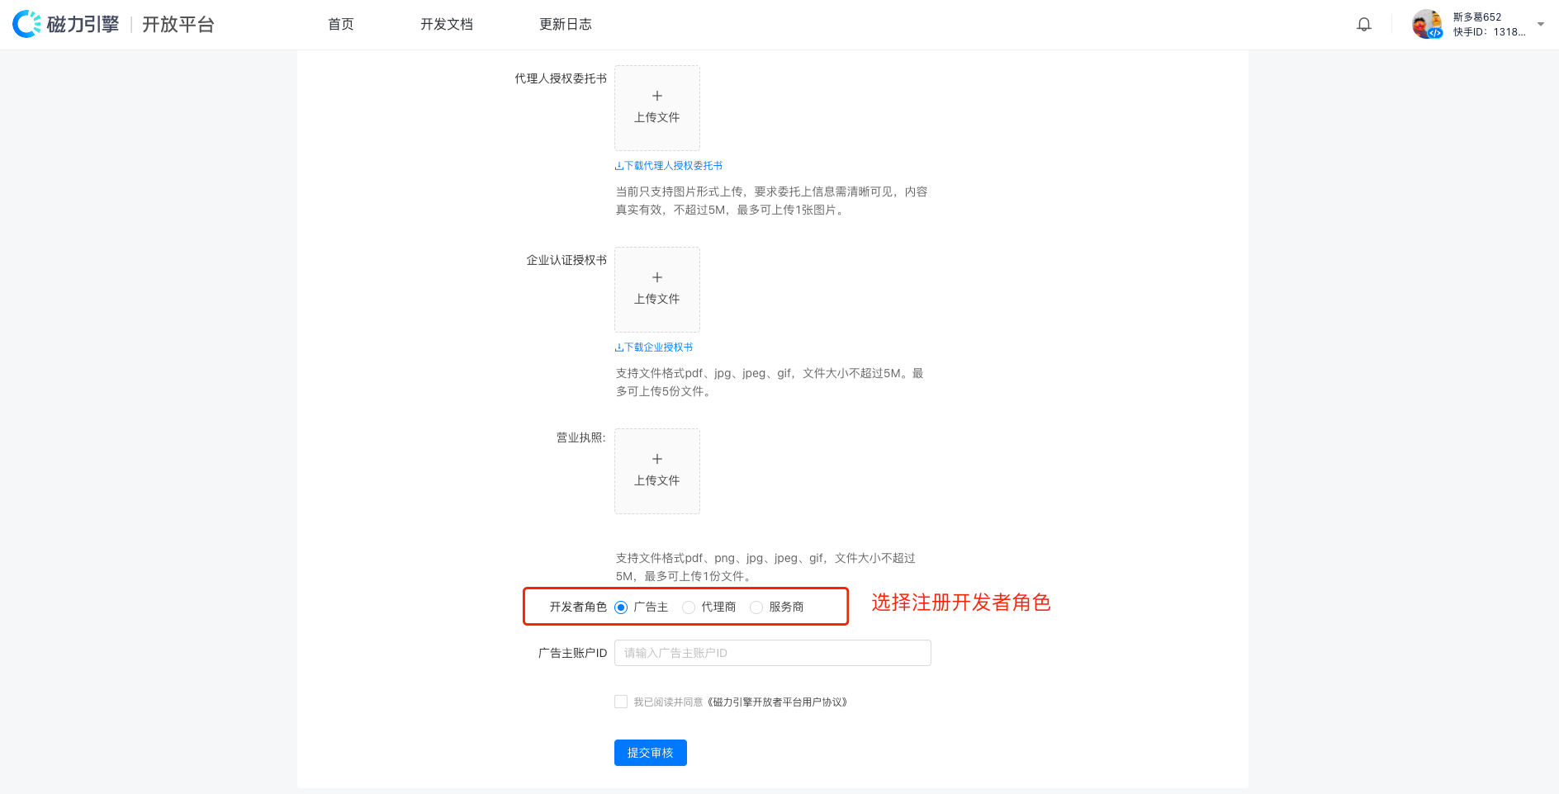Select the 服务商 developer role
Viewport: 1559px width, 794px height.
coord(756,607)
